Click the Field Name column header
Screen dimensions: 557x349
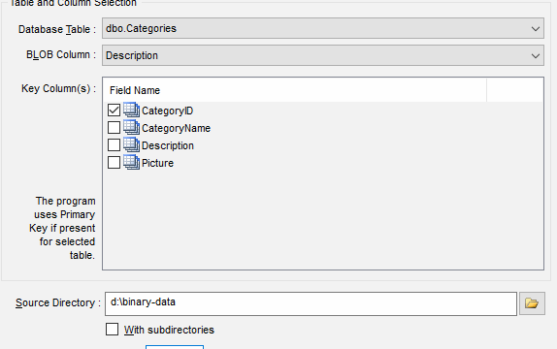coord(295,90)
